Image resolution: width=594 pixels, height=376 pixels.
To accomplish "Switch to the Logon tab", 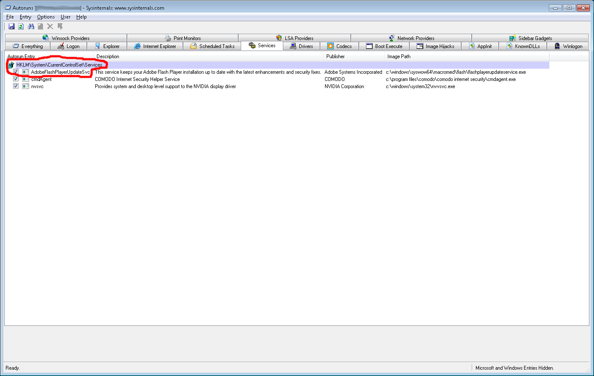I will pyautogui.click(x=68, y=46).
